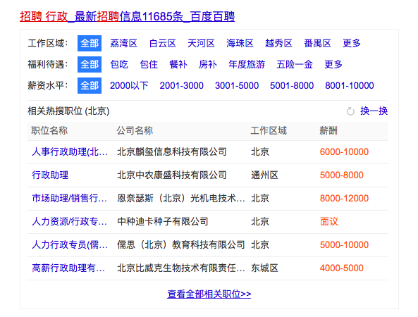Expand 更多 in the 工作区域 row
Screen dimensions: 418x317
click(x=352, y=43)
